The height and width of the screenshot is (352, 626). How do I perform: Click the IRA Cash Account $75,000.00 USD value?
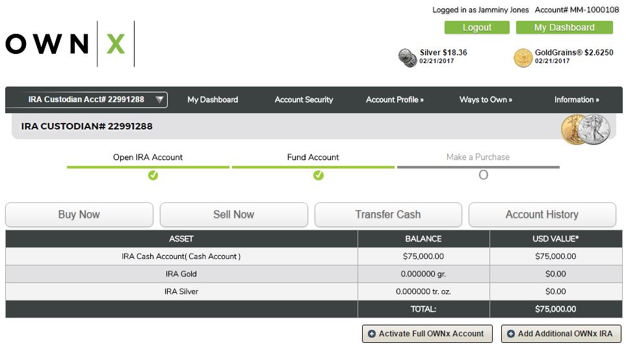[x=556, y=256]
